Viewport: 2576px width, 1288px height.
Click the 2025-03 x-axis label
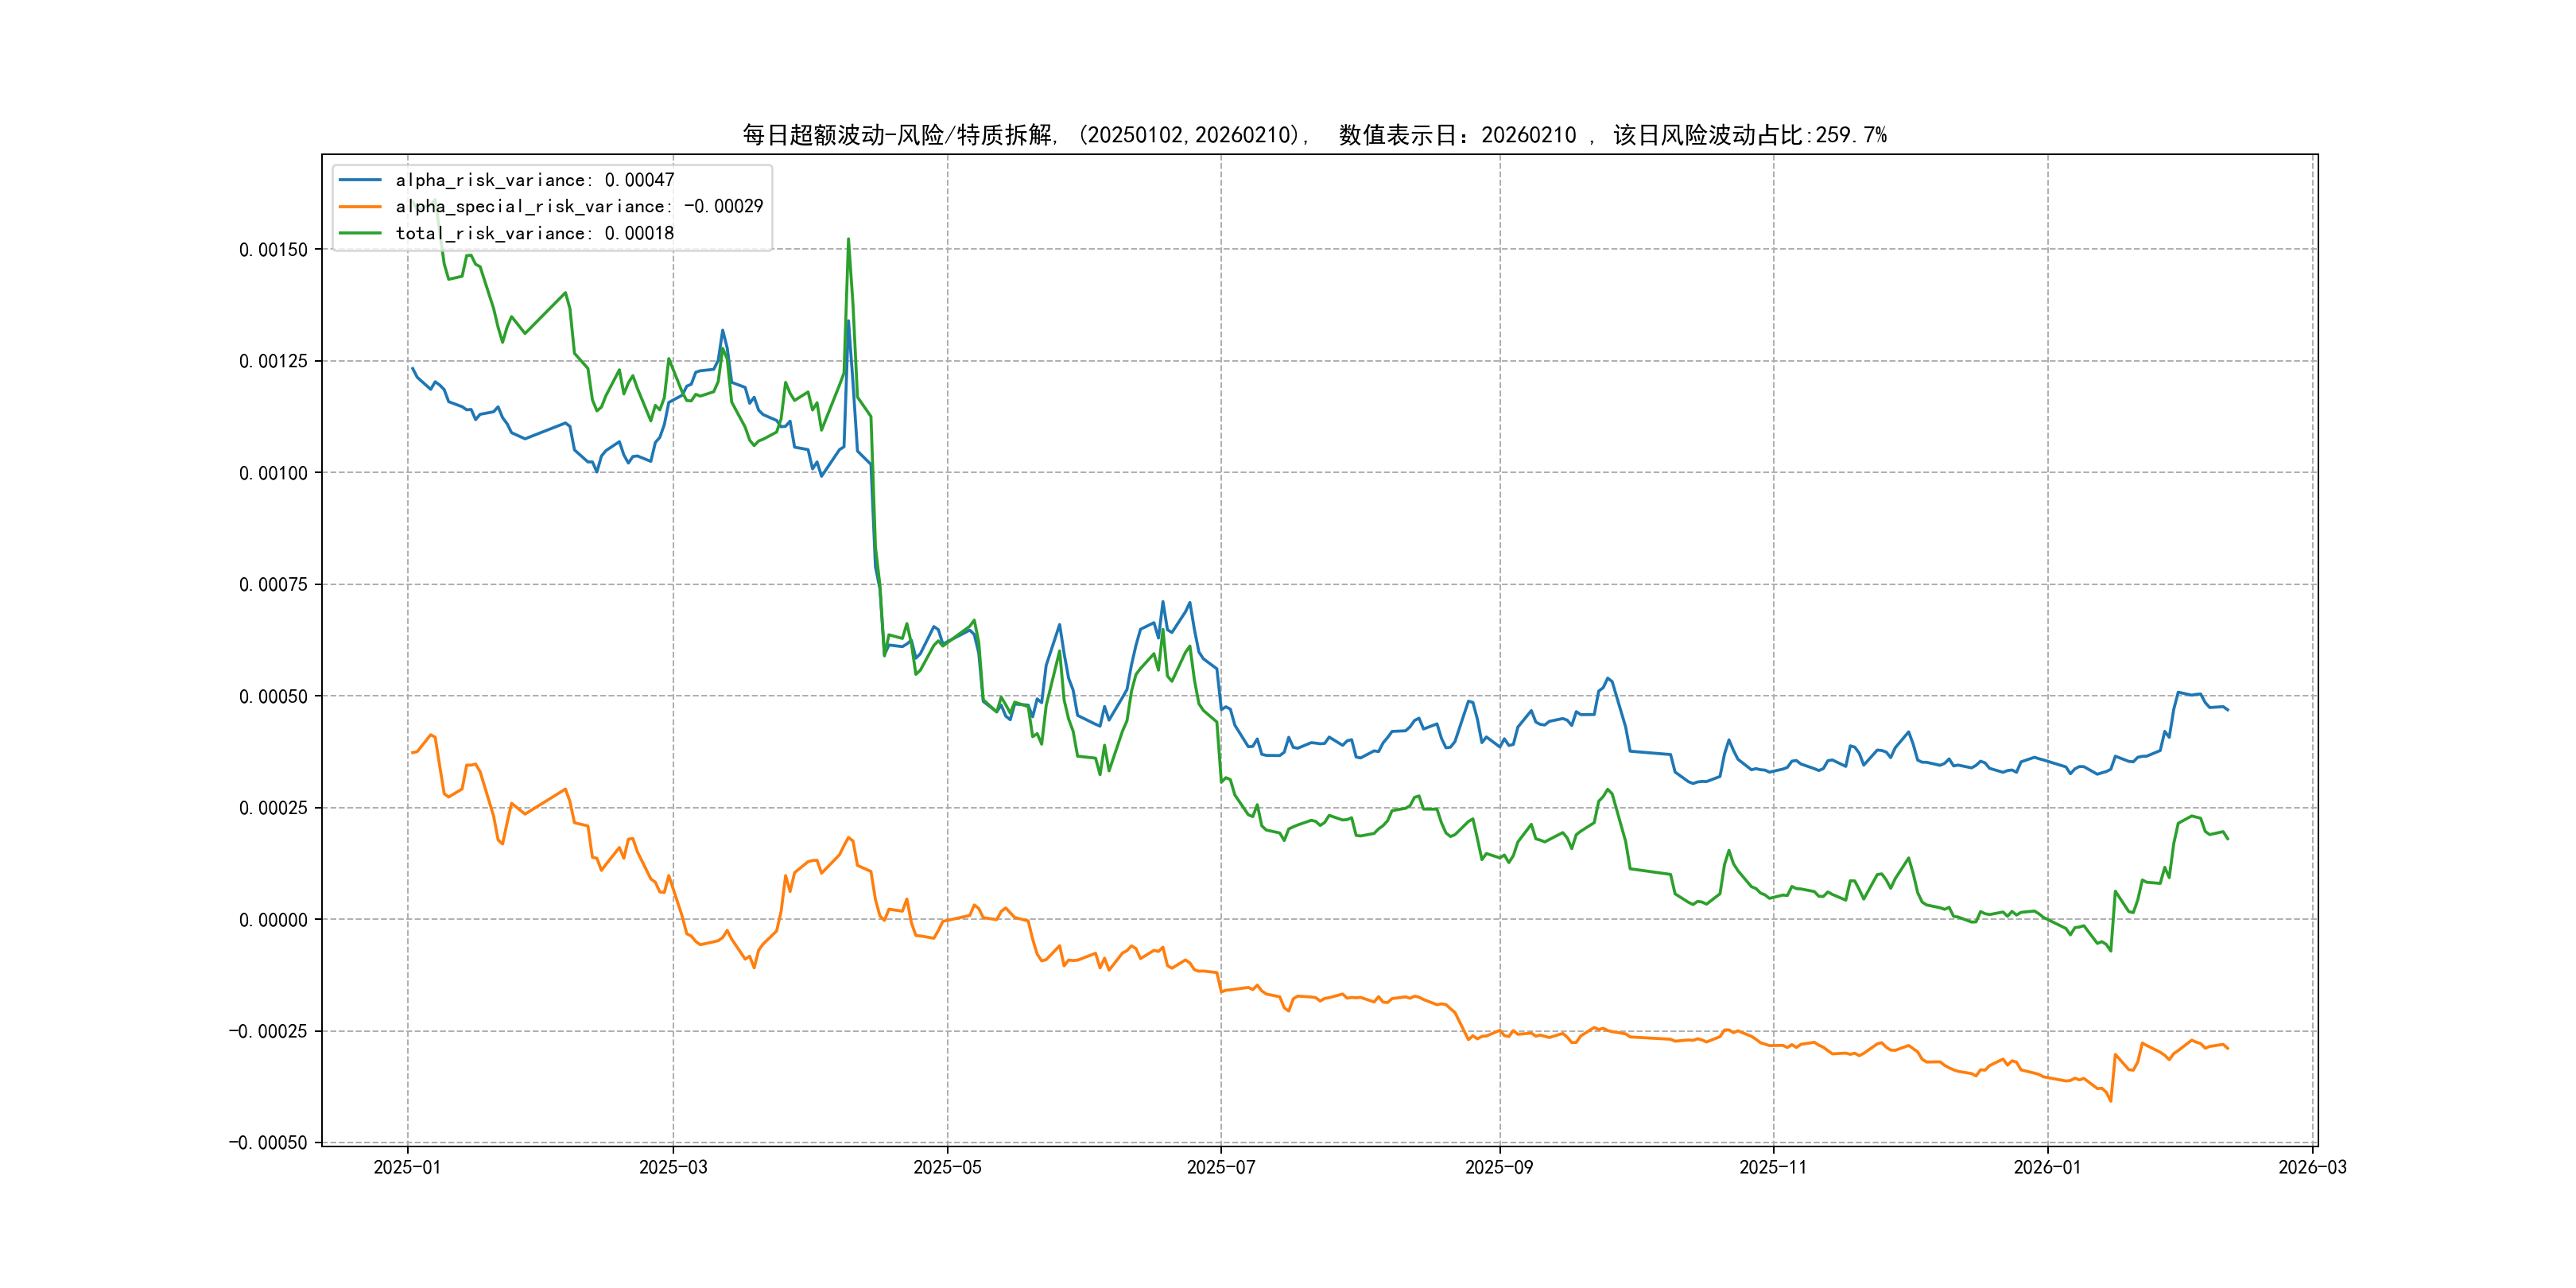(x=673, y=1167)
